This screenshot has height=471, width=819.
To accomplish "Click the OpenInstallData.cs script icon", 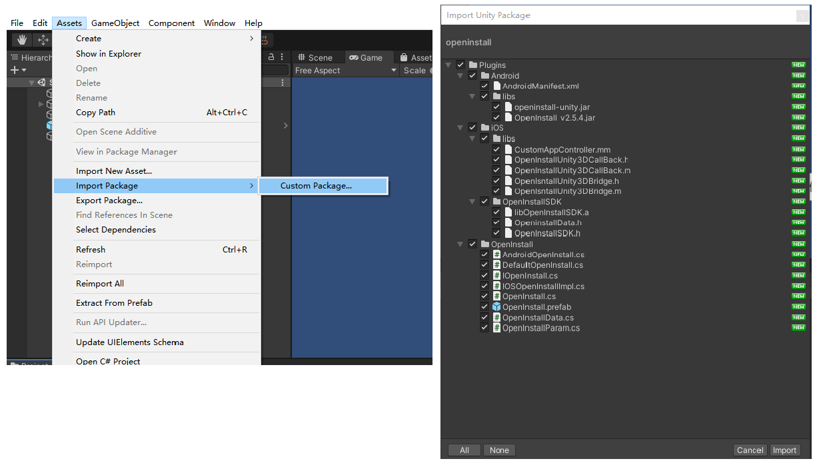I will click(496, 318).
